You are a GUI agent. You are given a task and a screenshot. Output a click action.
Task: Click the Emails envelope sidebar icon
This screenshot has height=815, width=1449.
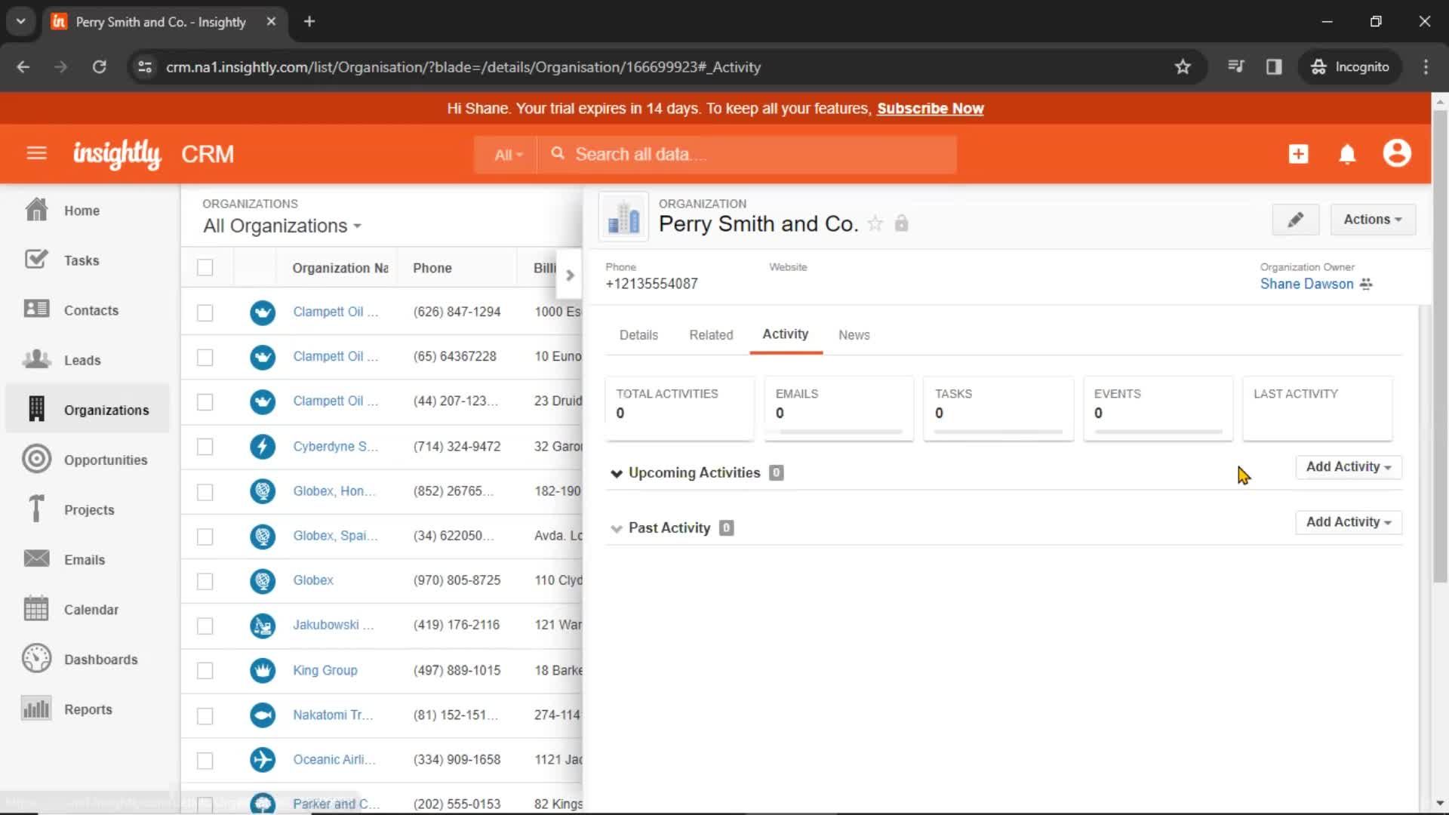pyautogui.click(x=36, y=558)
